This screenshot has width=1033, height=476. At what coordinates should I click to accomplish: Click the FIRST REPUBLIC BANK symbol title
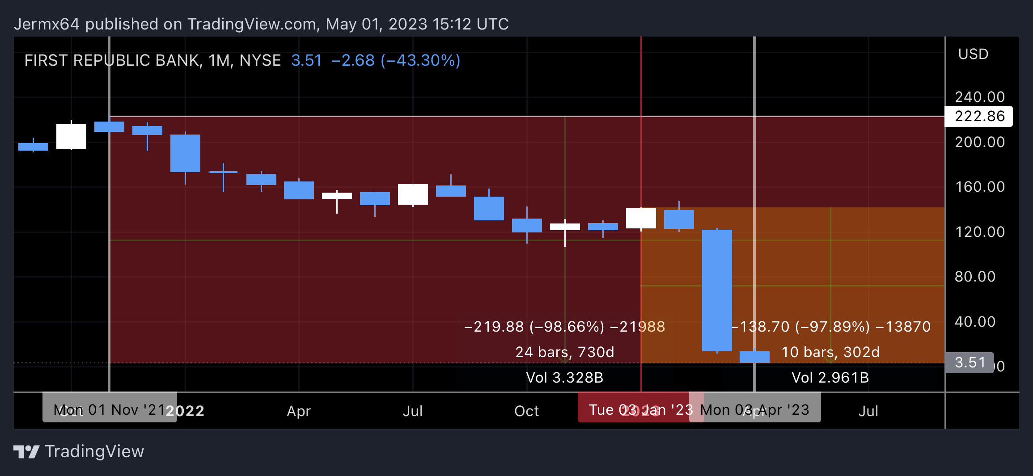[152, 60]
